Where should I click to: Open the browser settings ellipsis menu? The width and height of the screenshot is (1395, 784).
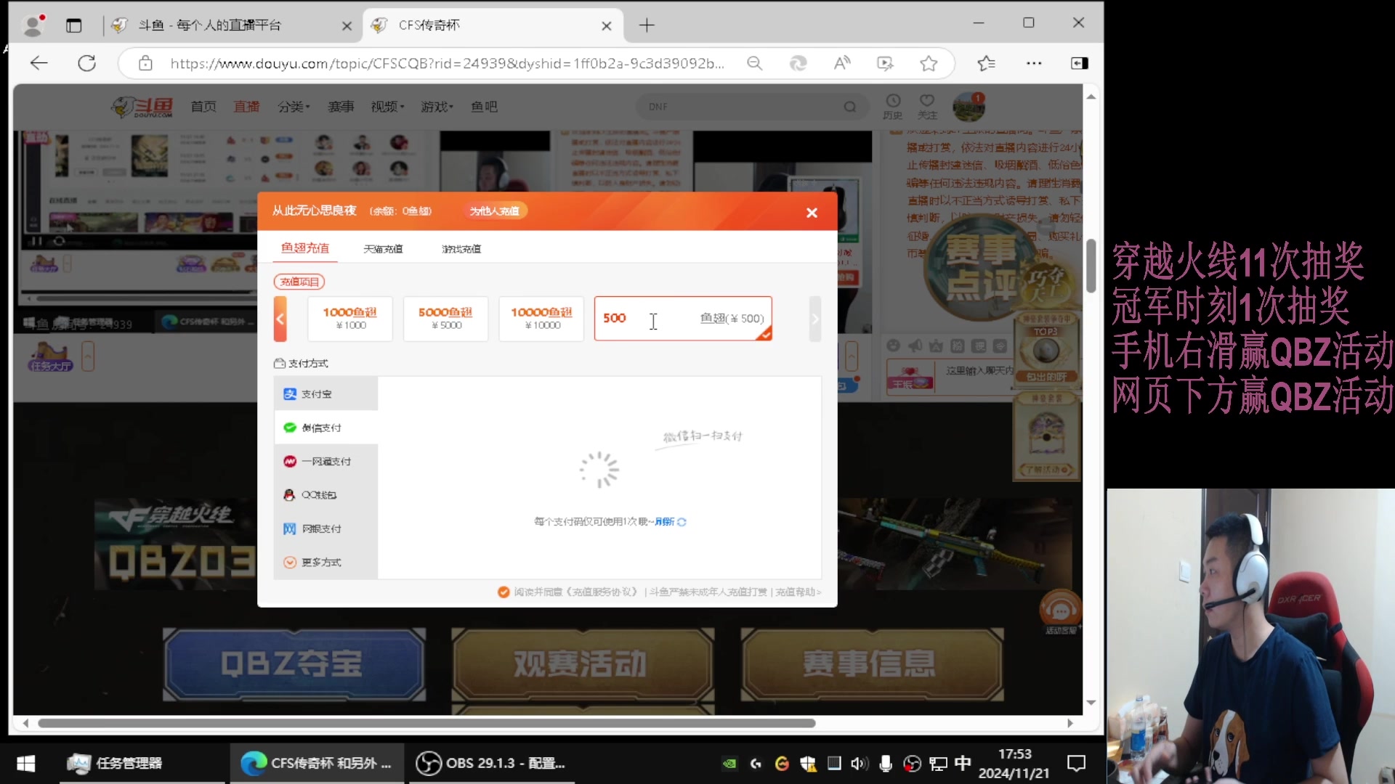click(x=1034, y=63)
